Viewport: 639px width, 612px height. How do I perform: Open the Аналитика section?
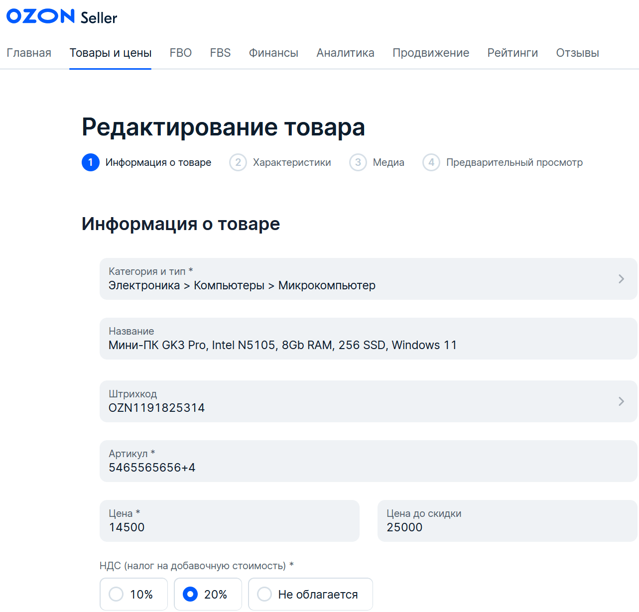tap(346, 53)
